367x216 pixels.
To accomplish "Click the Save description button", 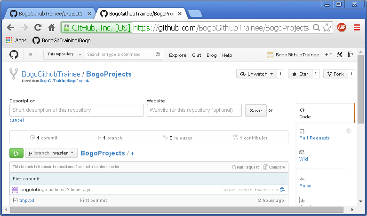I will (256, 111).
